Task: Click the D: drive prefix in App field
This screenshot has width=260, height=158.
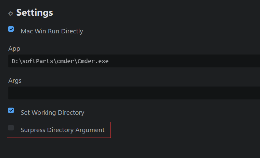Action: (x=15, y=61)
